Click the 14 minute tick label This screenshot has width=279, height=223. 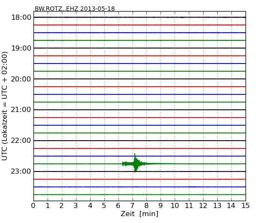point(231,205)
